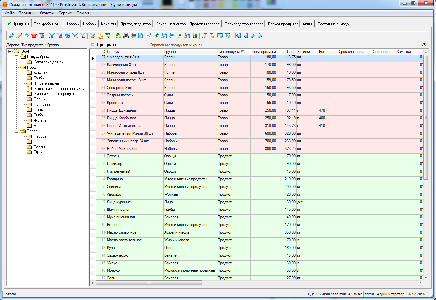Image resolution: width=436 pixels, height=300 pixels.
Task: Select the Роллы folder in tree
Action: click(39, 147)
